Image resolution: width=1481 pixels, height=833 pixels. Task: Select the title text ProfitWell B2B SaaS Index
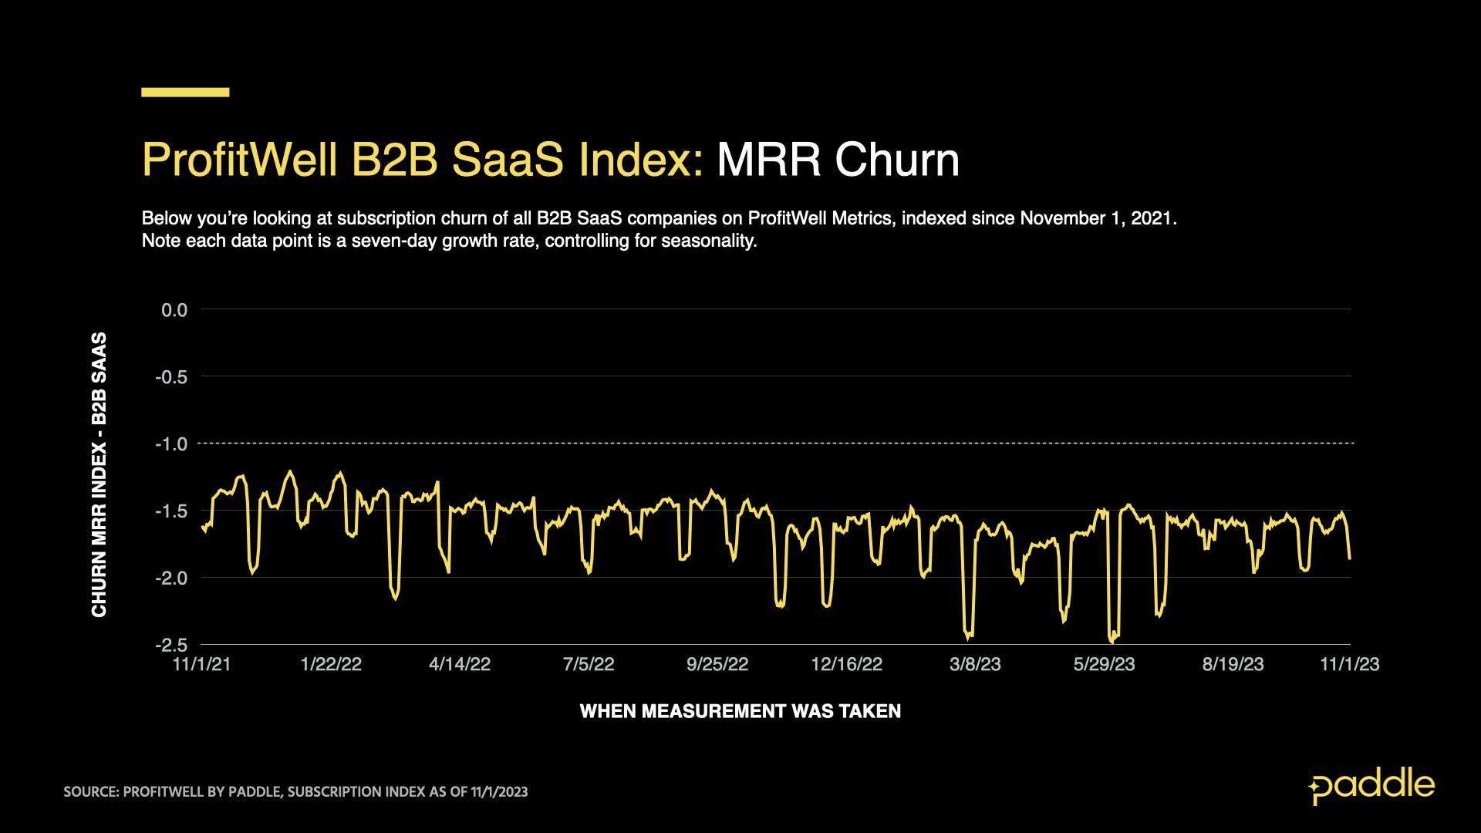click(x=424, y=160)
